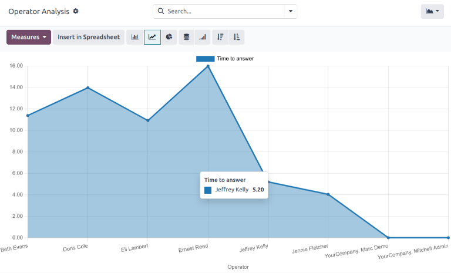This screenshot has width=451, height=273.
Task: Open settings gear next to Operator Analysis
Action: [75, 11]
